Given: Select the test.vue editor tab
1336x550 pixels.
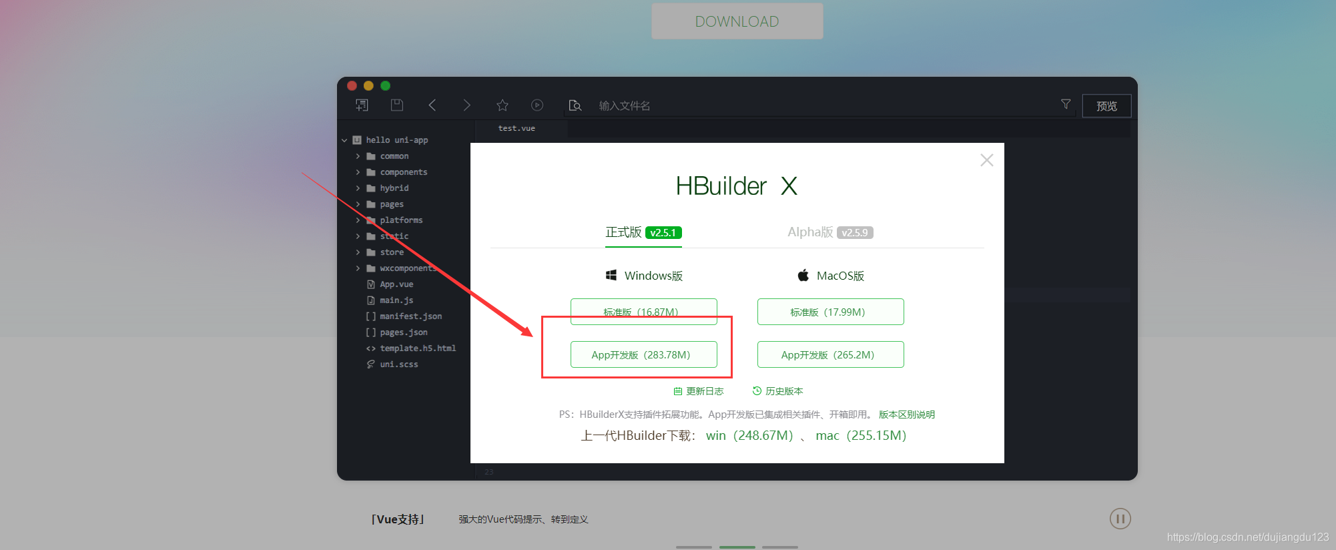Looking at the screenshot, I should point(517,128).
